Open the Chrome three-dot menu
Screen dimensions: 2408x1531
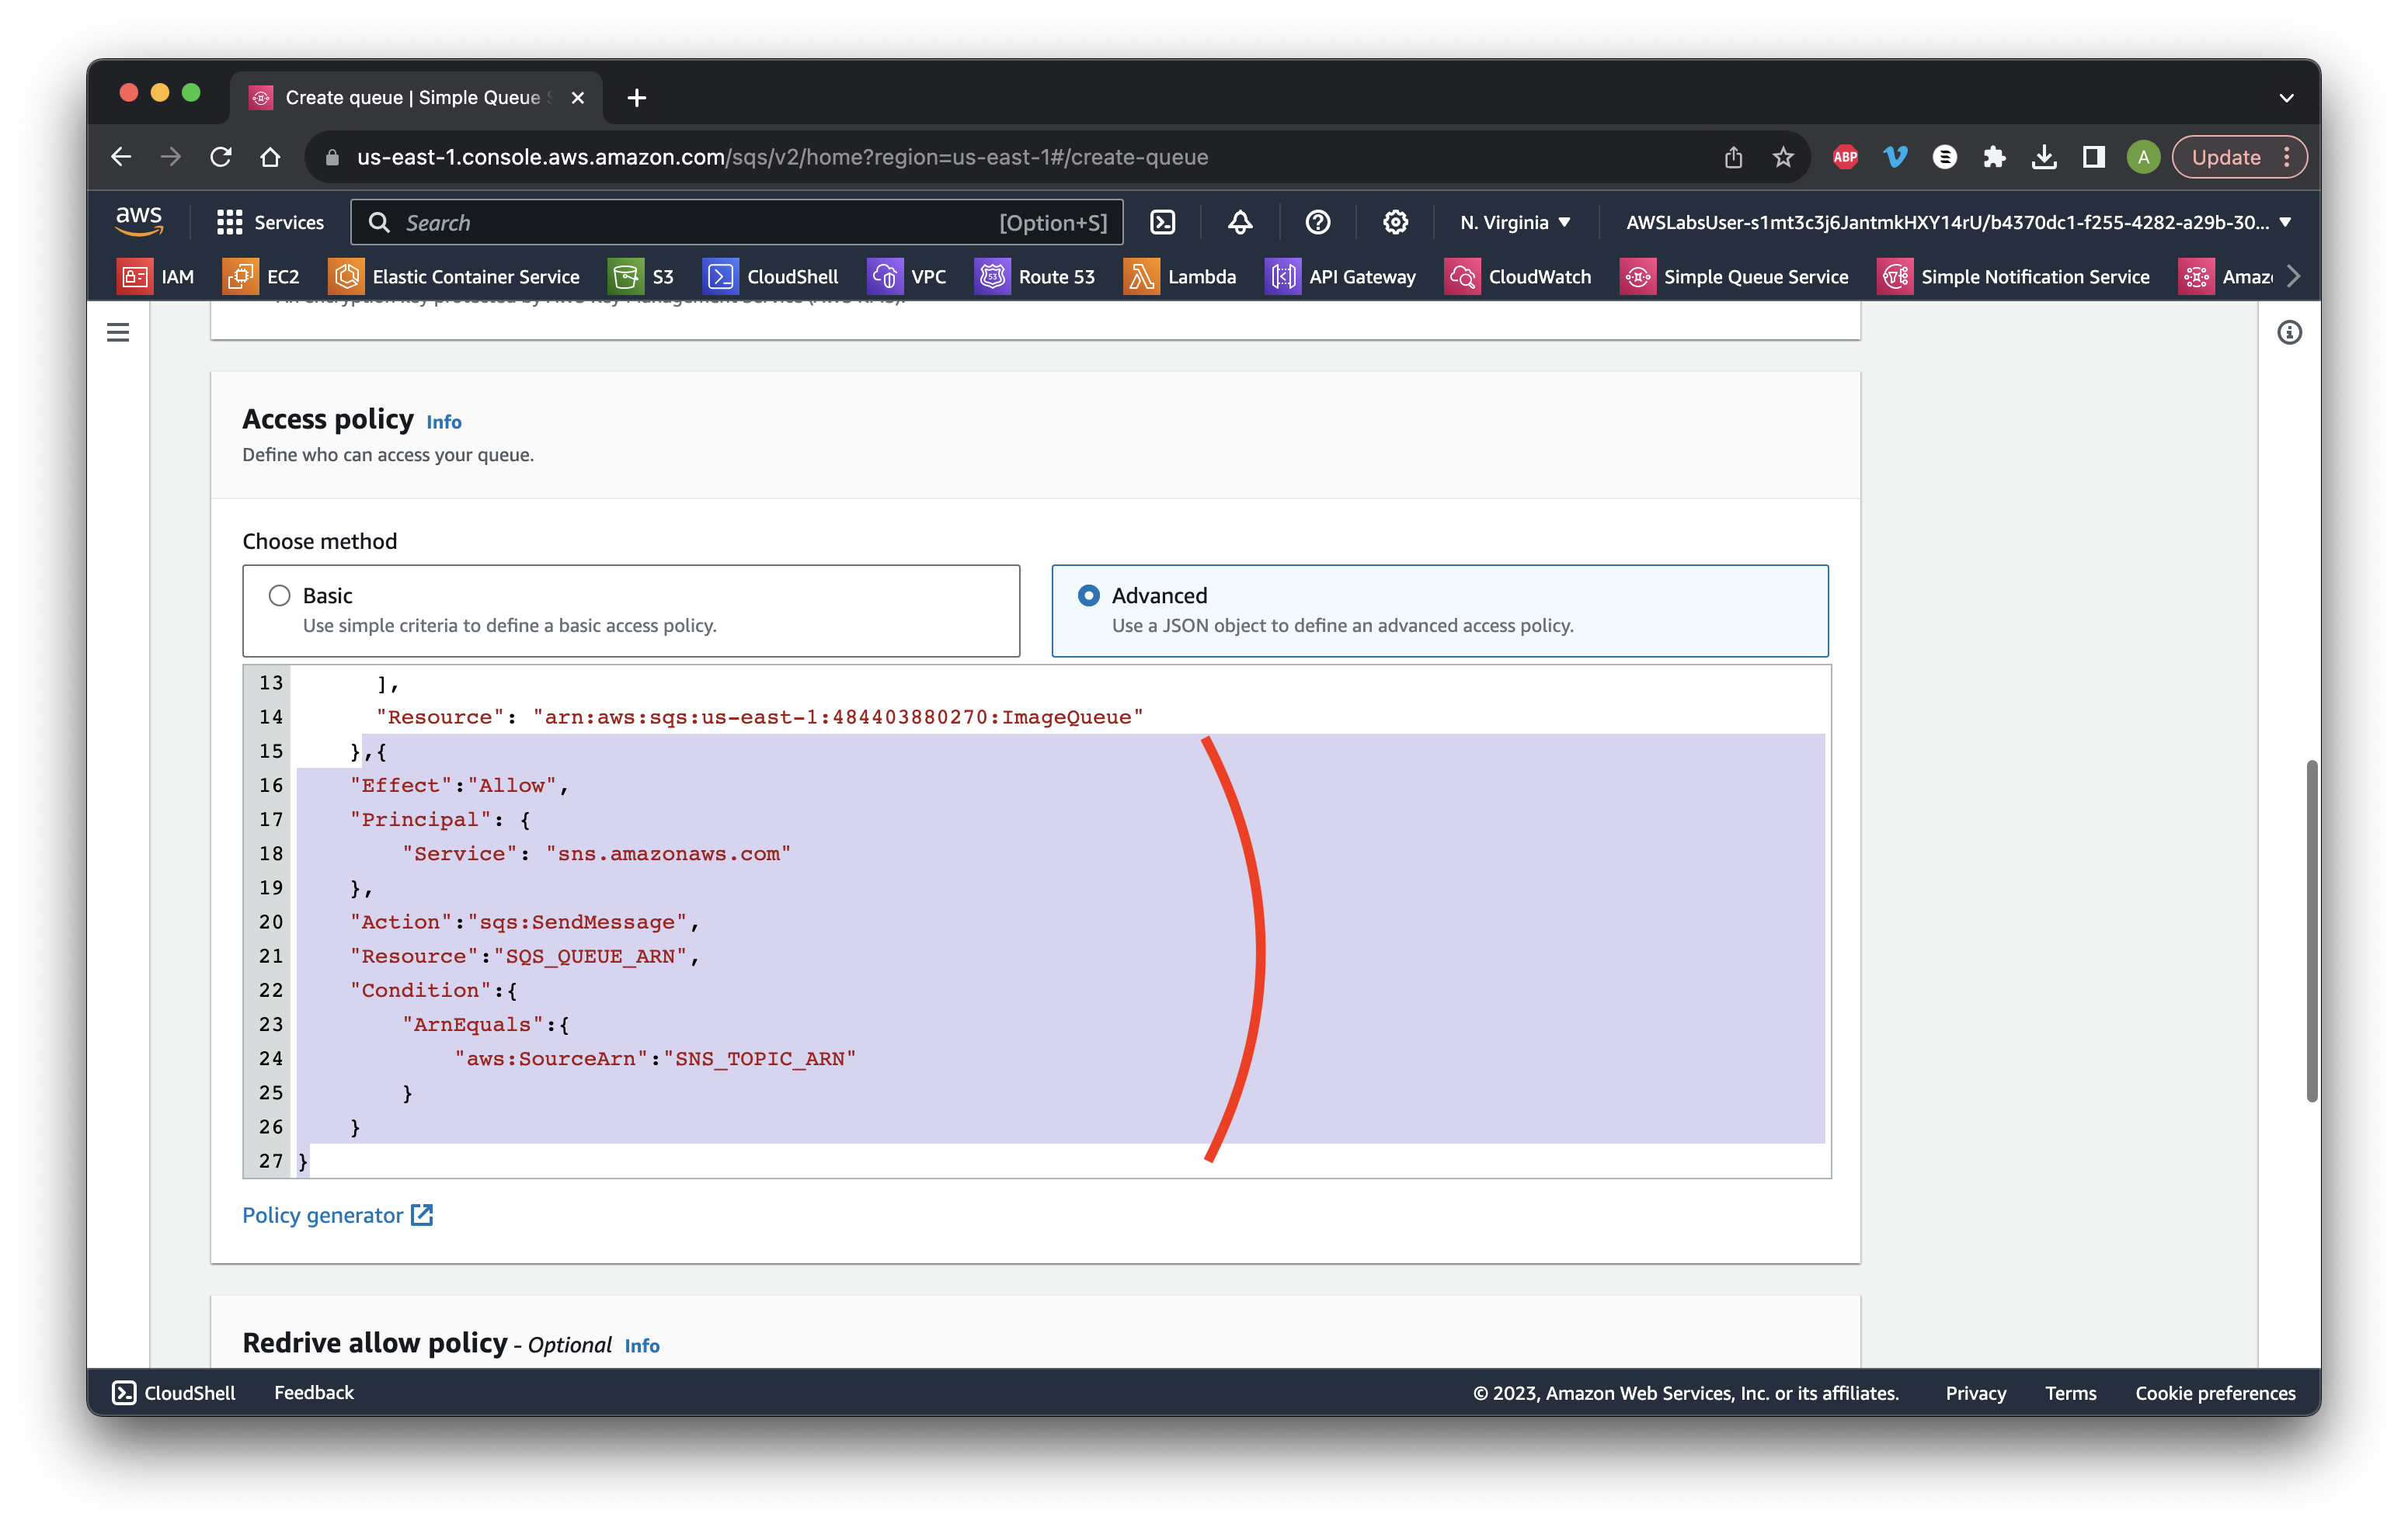point(2286,157)
